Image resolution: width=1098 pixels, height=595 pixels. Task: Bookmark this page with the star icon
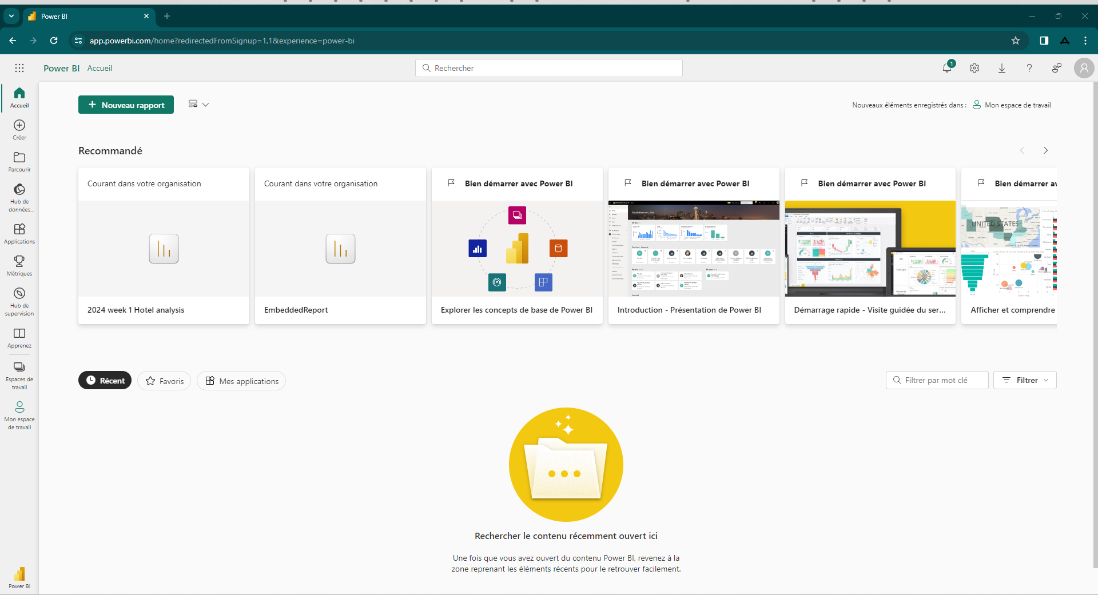pyautogui.click(x=1016, y=41)
